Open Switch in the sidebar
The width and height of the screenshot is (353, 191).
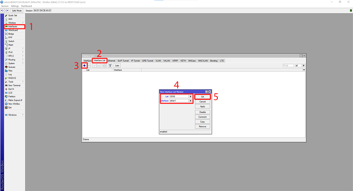pos(15,41)
